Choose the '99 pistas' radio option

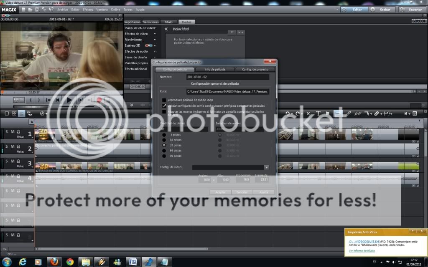coord(164,156)
